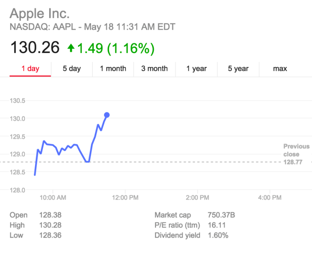The image size is (312, 253).
Task: Show the 3 month chart range
Action: click(x=154, y=69)
